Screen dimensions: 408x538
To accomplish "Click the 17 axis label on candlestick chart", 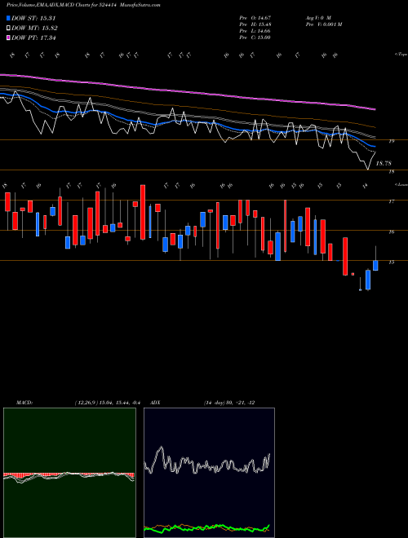I will [392, 201].
